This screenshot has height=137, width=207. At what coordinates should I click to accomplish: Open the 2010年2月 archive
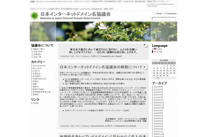point(158,129)
